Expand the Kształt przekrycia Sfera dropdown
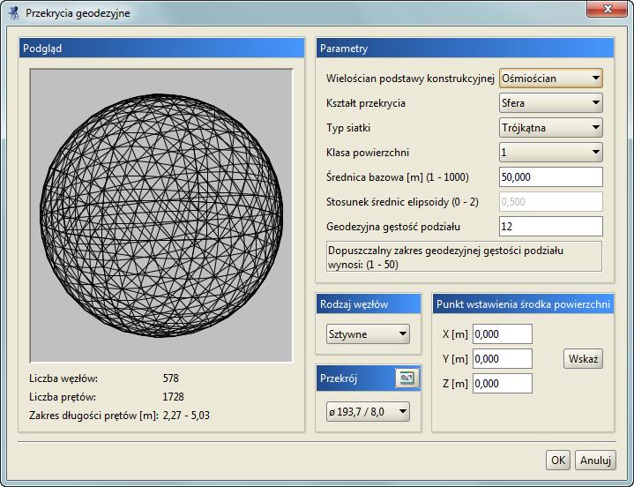634x487 pixels. pos(551,102)
